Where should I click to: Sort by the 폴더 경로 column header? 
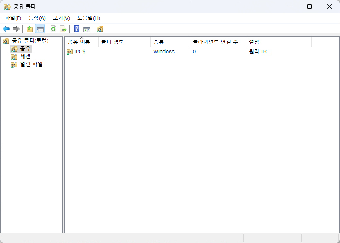coord(124,42)
